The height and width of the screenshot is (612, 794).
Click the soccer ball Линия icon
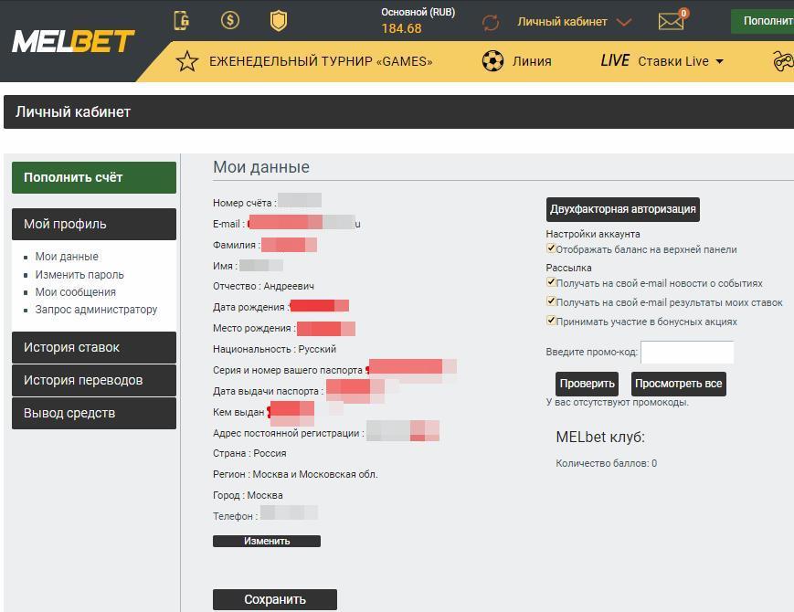click(x=492, y=61)
